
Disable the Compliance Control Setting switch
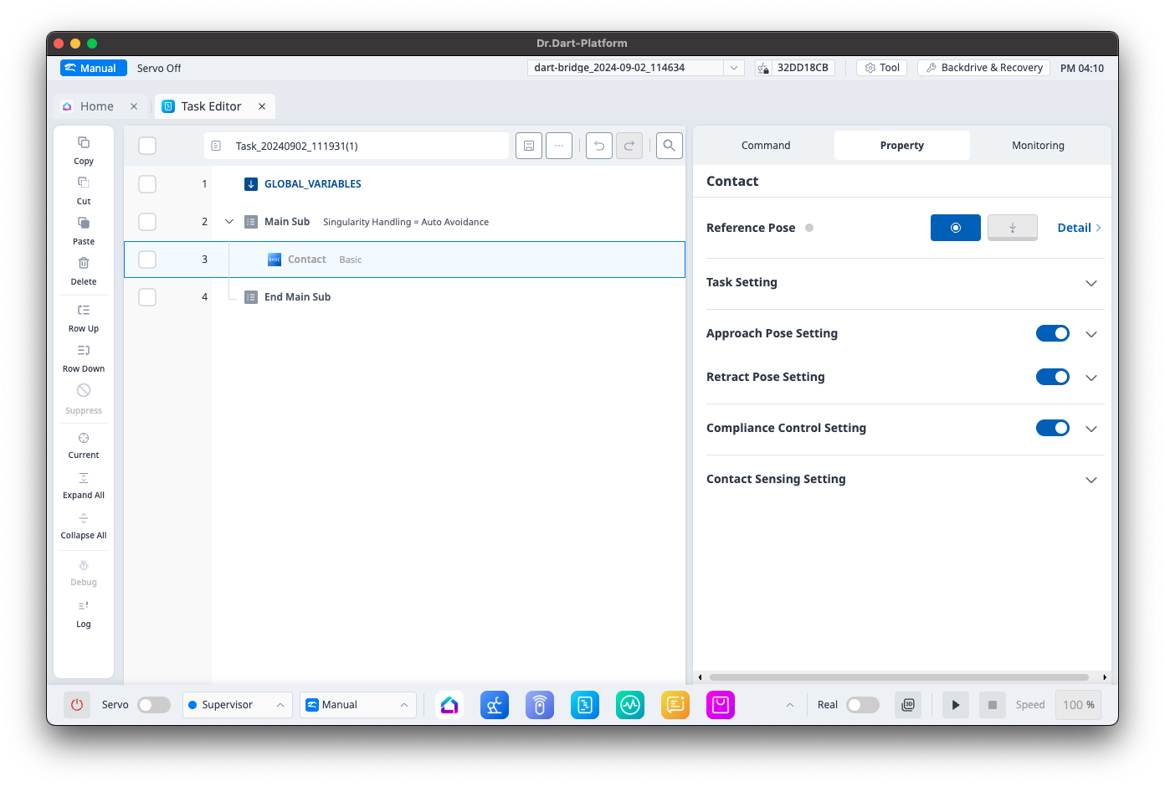tap(1052, 428)
